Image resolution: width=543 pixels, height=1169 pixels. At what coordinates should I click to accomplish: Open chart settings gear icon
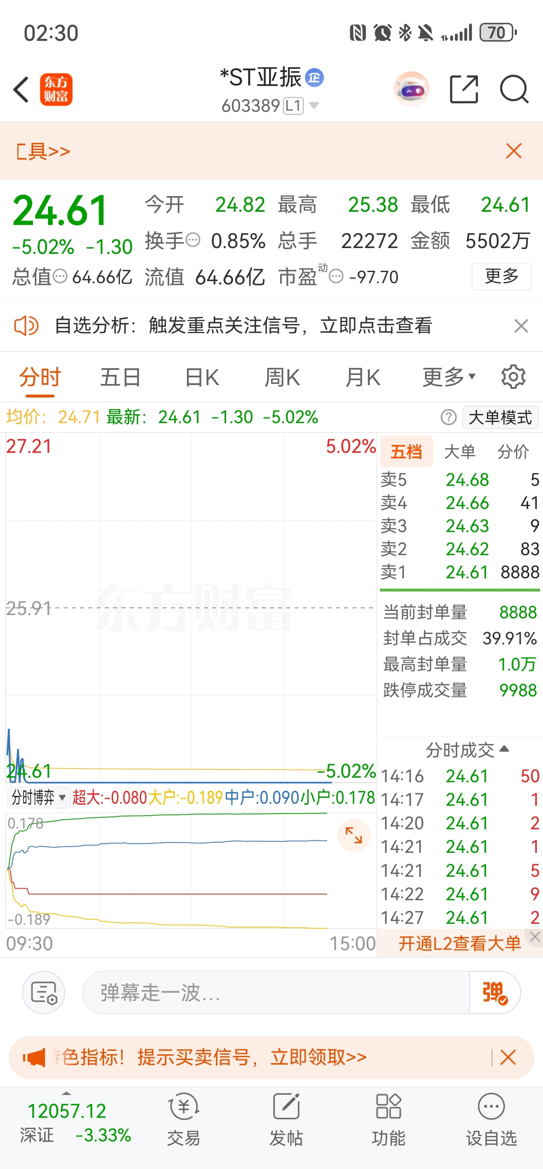click(x=513, y=376)
